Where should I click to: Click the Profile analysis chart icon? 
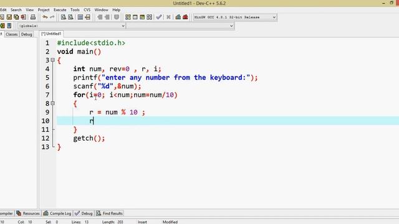[178, 17]
